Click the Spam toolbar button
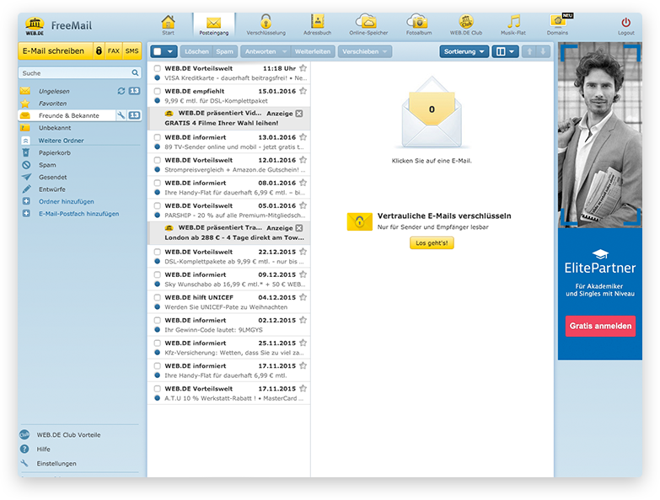The width and height of the screenshot is (660, 500). tap(225, 51)
